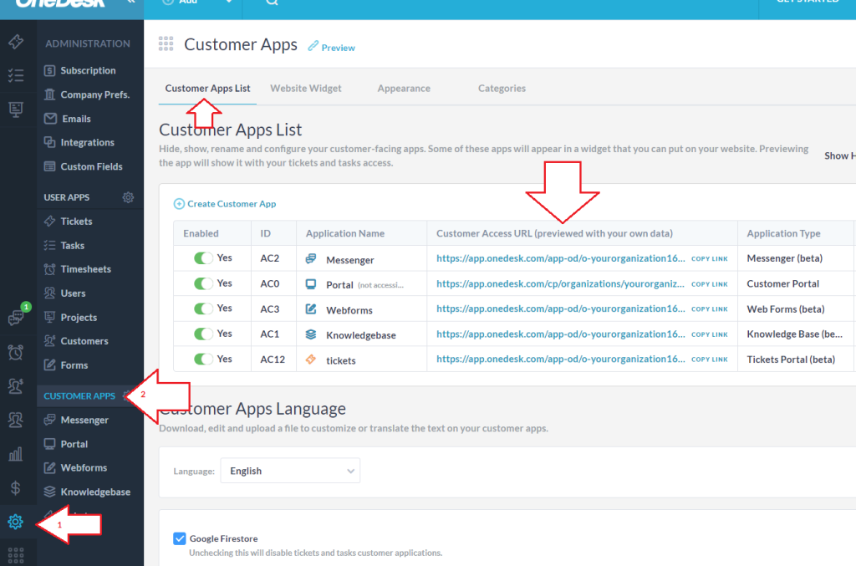This screenshot has width=856, height=566.
Task: Click the dollar sign financials icon
Action: coord(15,488)
